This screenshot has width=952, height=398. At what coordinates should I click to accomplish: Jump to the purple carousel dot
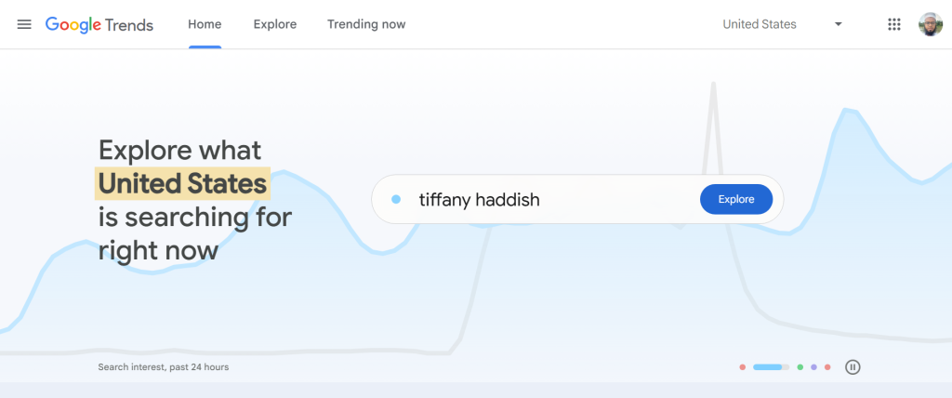(x=813, y=367)
